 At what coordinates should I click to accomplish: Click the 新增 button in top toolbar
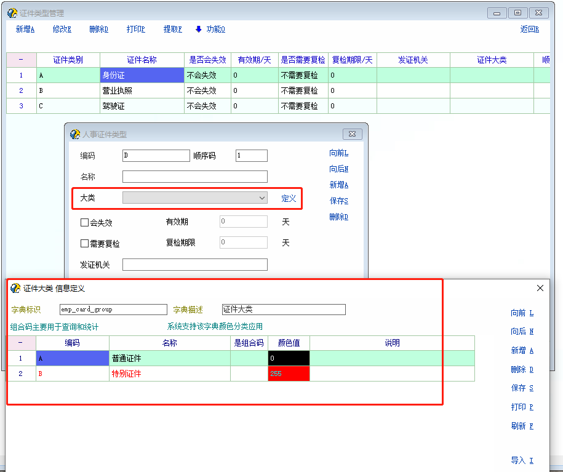pyautogui.click(x=25, y=29)
